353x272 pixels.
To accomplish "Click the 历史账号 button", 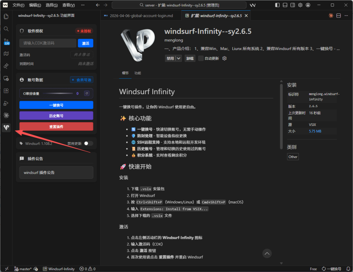I will point(56,116).
